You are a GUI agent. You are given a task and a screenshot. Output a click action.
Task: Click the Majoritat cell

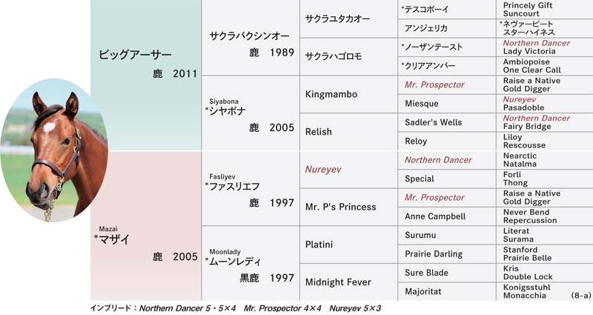(x=447, y=291)
